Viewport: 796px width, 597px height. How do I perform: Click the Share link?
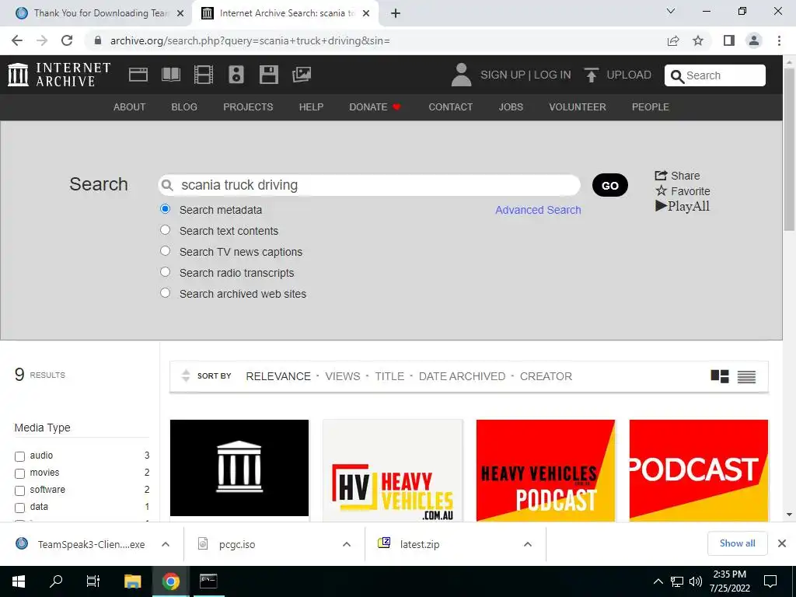[678, 176]
